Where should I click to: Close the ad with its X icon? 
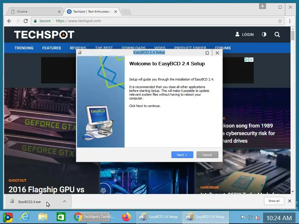[x=251, y=60]
